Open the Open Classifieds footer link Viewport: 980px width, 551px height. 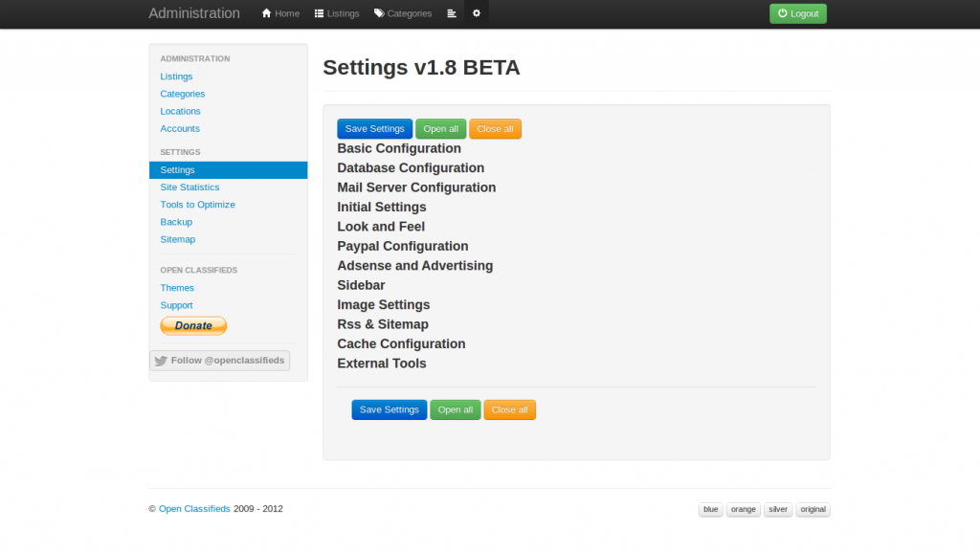[x=194, y=509]
